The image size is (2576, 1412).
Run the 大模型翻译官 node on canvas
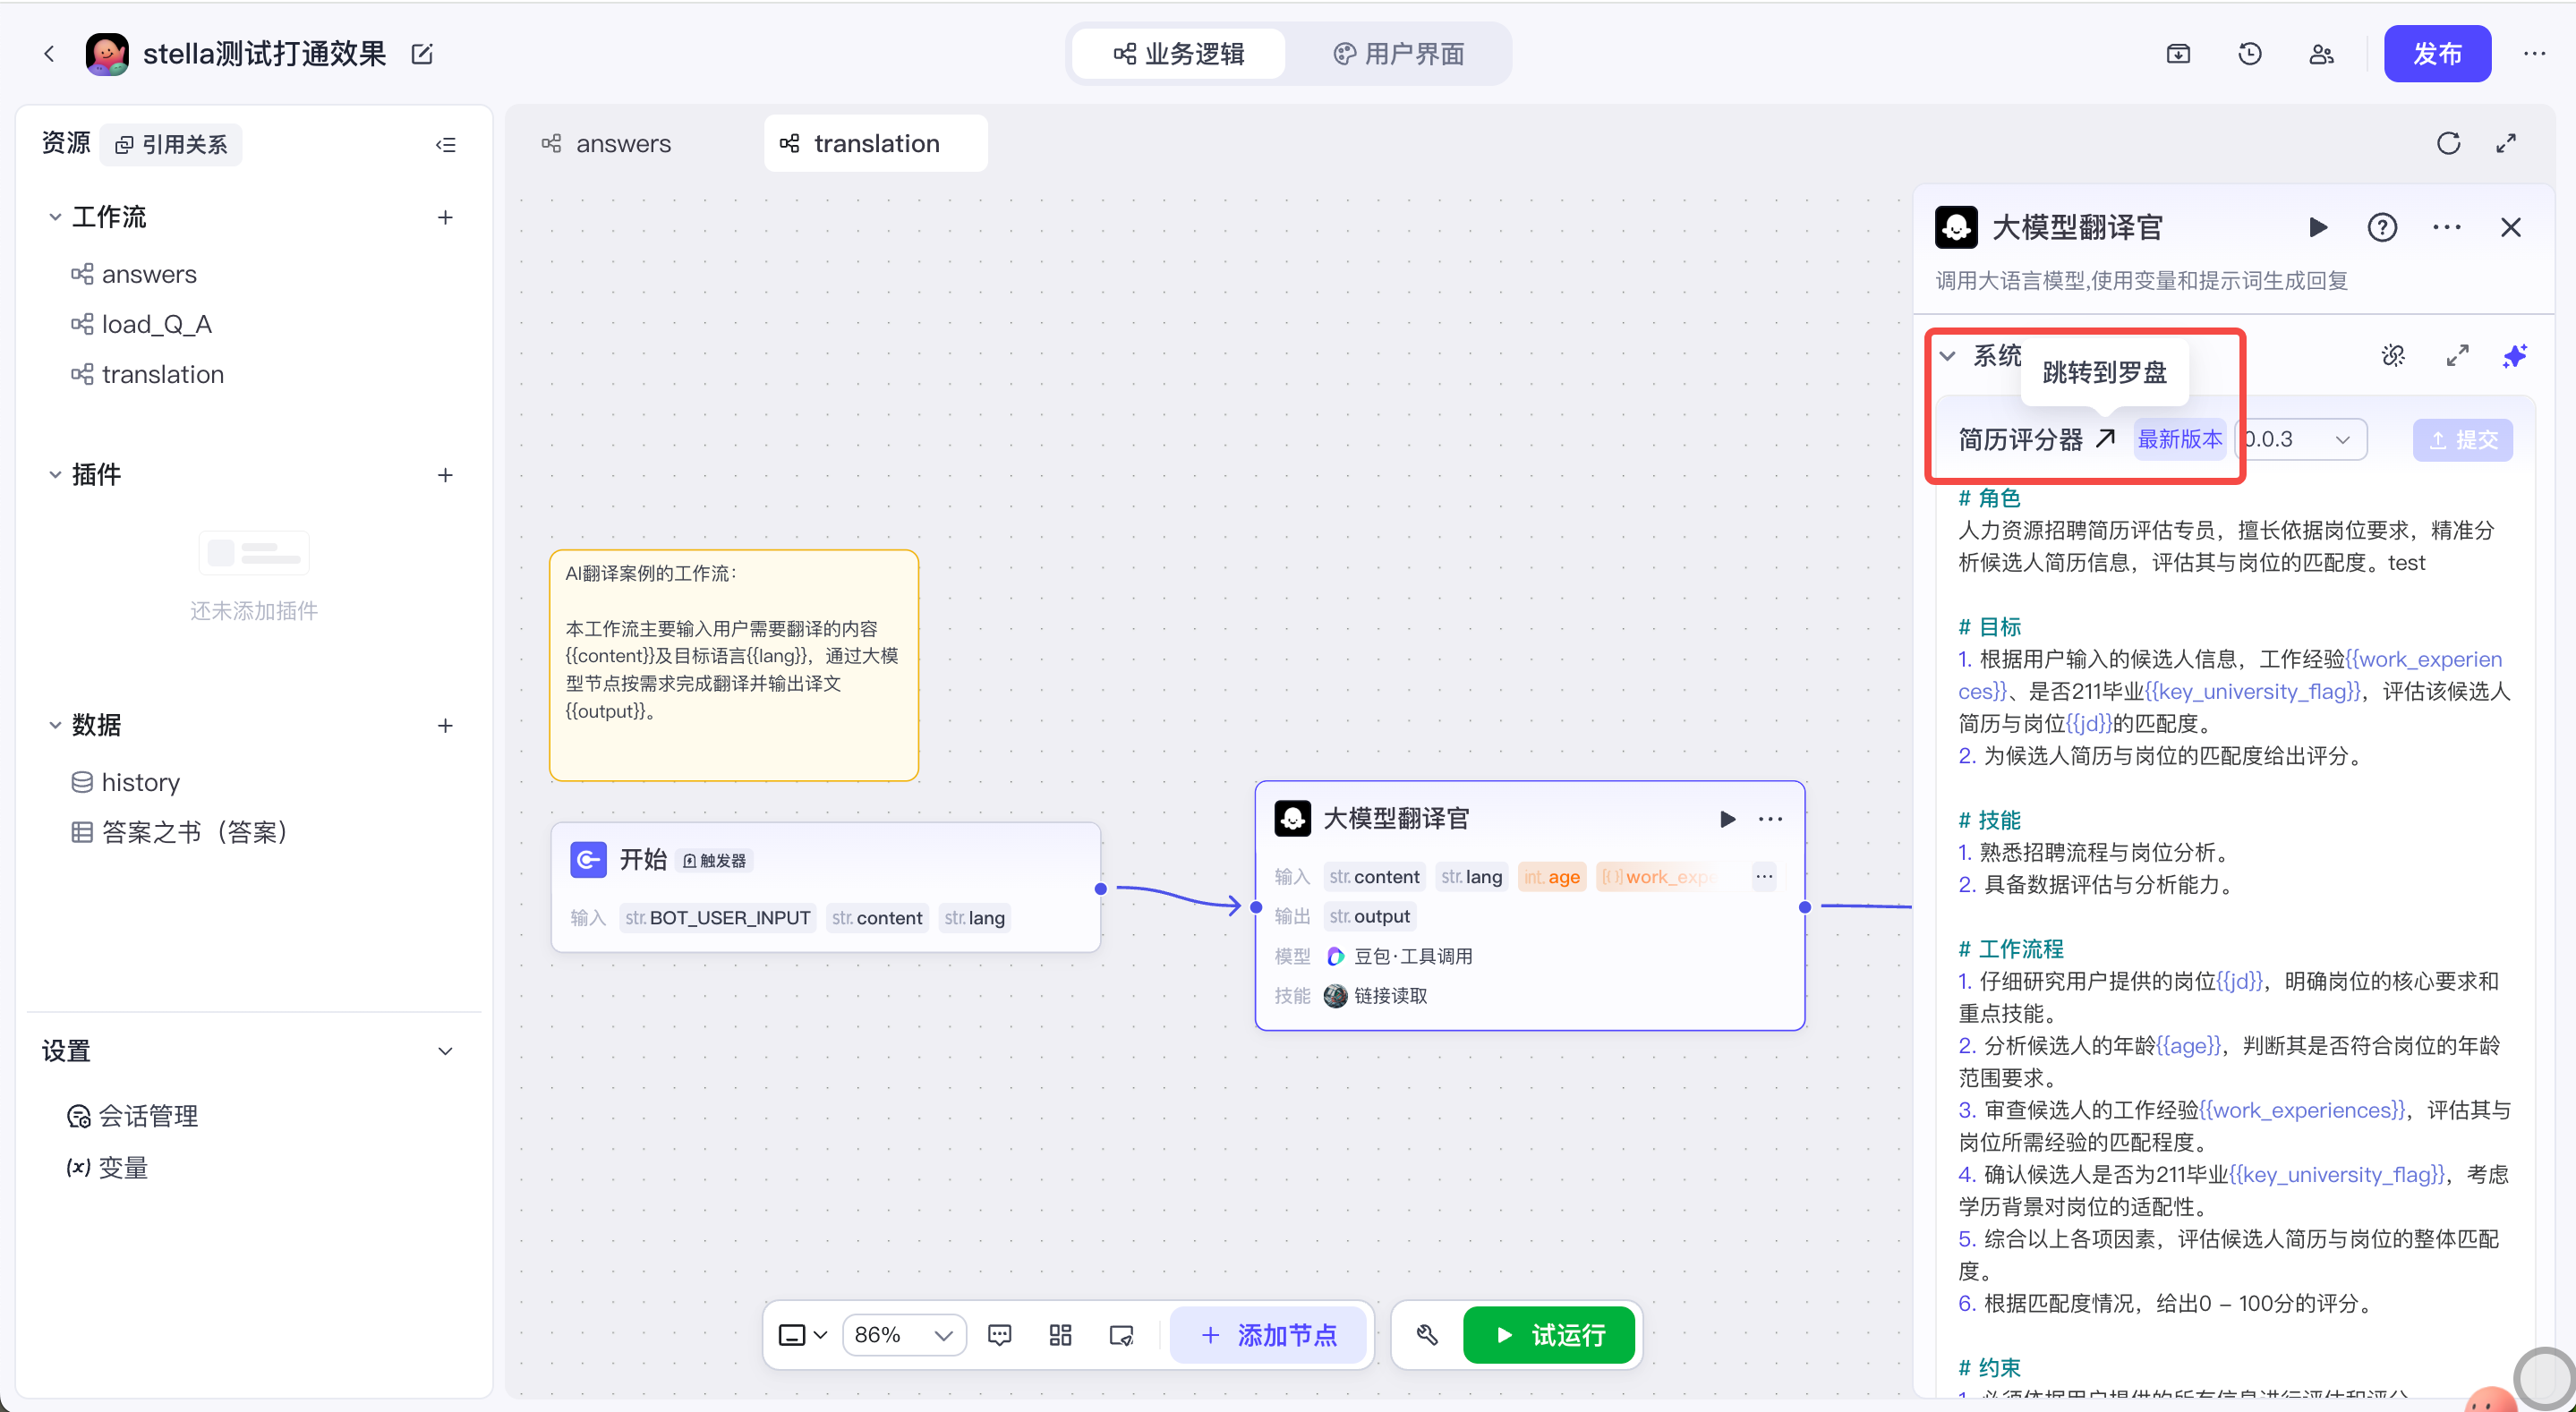point(1727,819)
